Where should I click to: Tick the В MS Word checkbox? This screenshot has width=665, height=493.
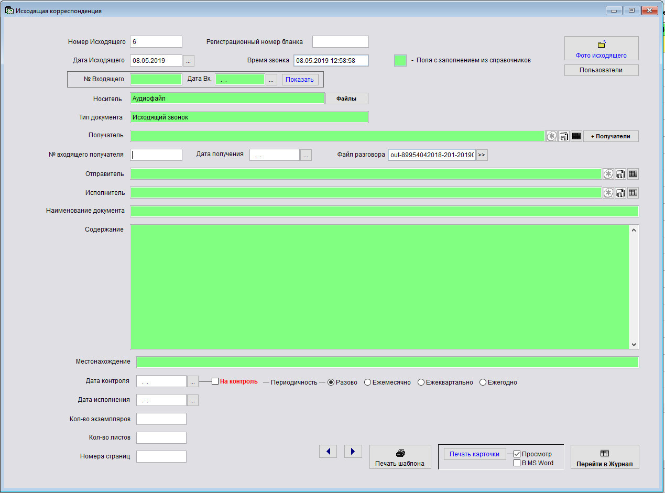tap(517, 463)
